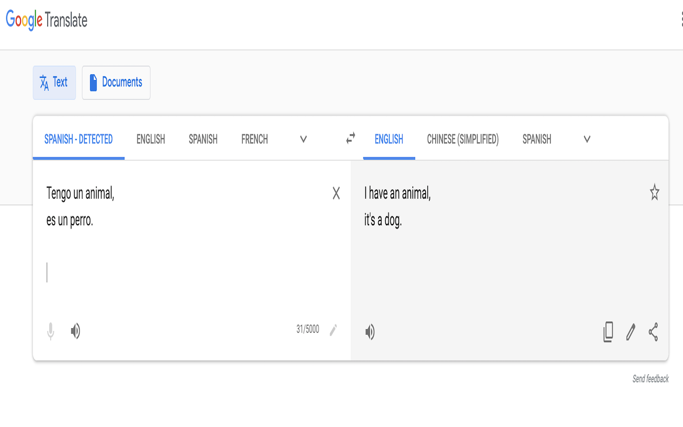The width and height of the screenshot is (683, 427).
Task: Choose Chinese (Simplified) as the target language
Action: click(x=463, y=139)
